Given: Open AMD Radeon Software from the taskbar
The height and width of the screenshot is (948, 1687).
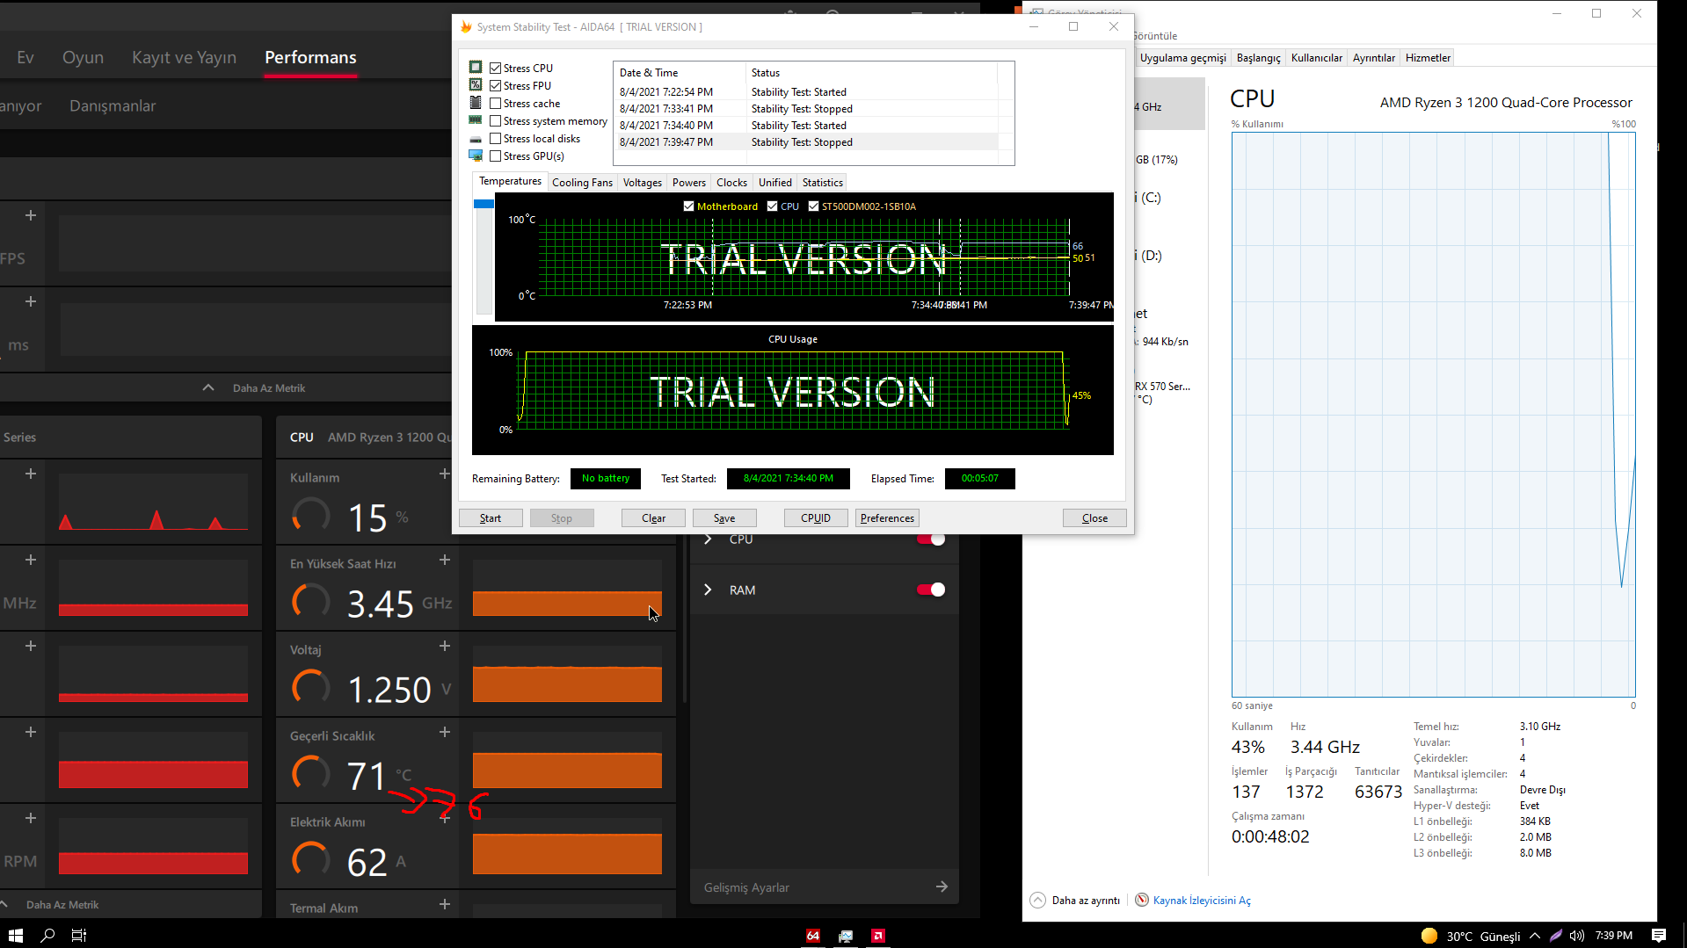Looking at the screenshot, I should pos(877,936).
